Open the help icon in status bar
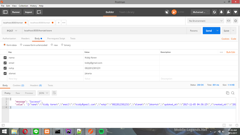This screenshot has height=135, width=240. [237, 125]
